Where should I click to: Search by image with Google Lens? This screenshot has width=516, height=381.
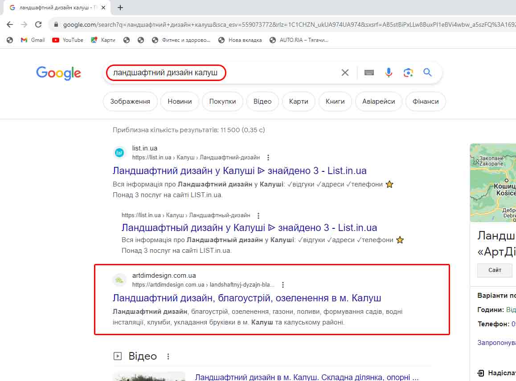pyautogui.click(x=408, y=73)
